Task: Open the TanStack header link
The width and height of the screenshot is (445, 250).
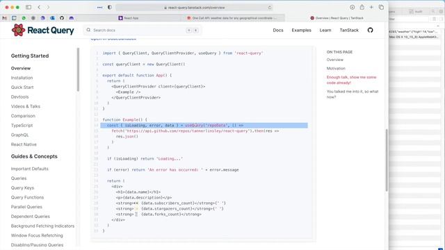Action: (x=349, y=30)
